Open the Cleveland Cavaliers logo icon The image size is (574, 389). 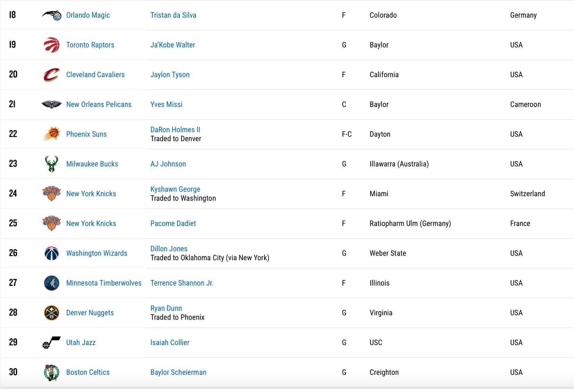[x=51, y=75]
